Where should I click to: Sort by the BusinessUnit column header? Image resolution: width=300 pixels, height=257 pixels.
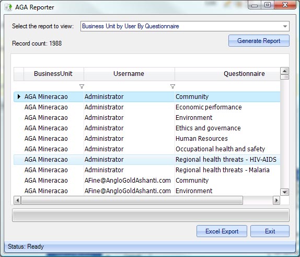[53, 74]
